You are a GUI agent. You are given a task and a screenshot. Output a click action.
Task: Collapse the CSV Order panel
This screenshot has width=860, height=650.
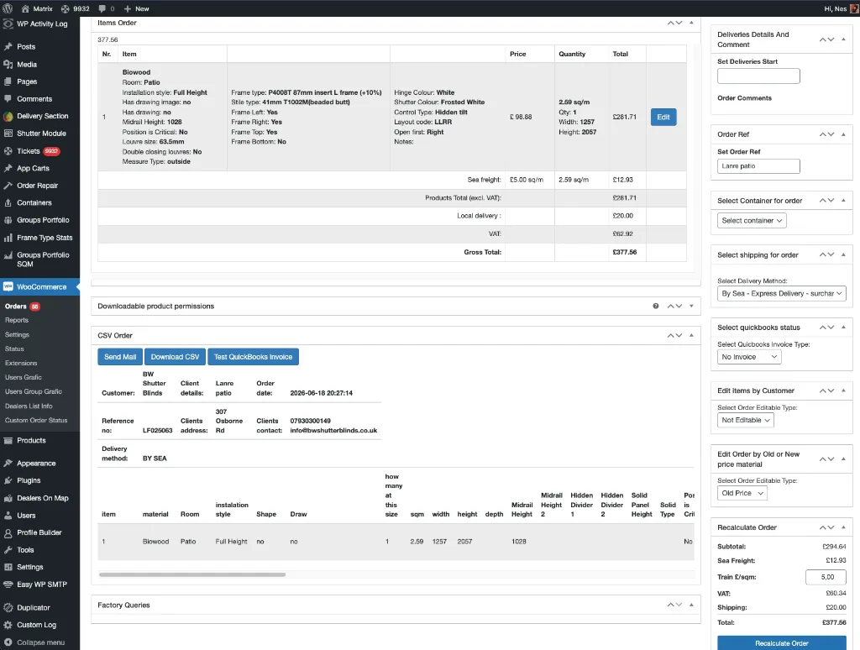(x=691, y=335)
